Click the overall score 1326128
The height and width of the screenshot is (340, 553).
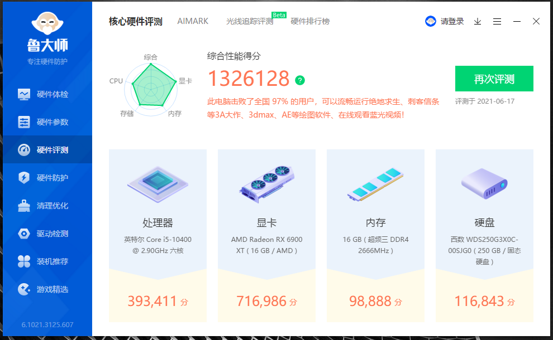tap(249, 78)
